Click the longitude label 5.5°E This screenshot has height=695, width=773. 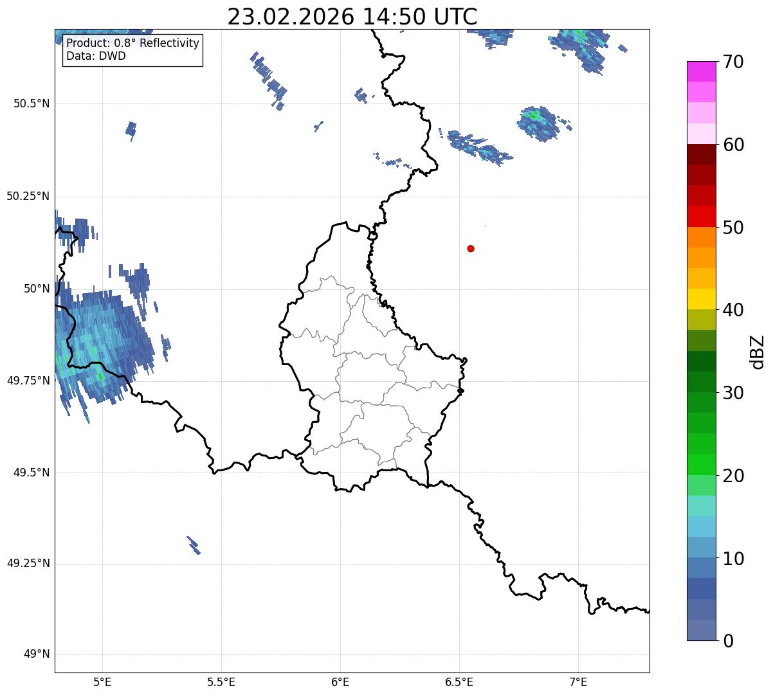[221, 682]
